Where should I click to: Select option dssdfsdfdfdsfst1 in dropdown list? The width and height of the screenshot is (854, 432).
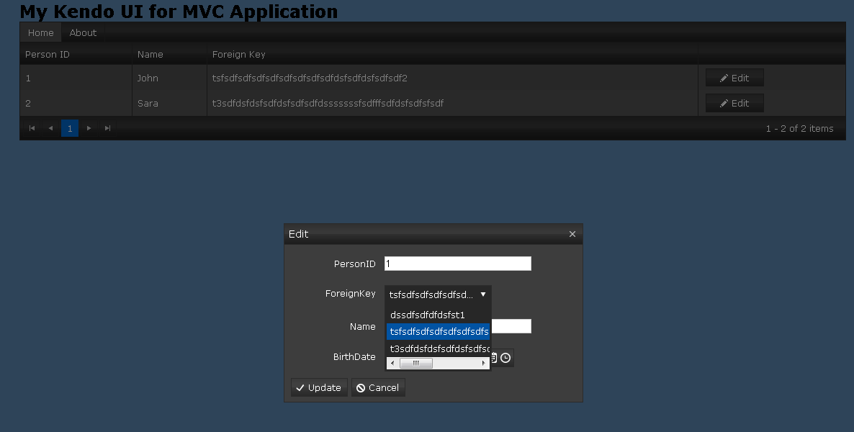(x=438, y=315)
